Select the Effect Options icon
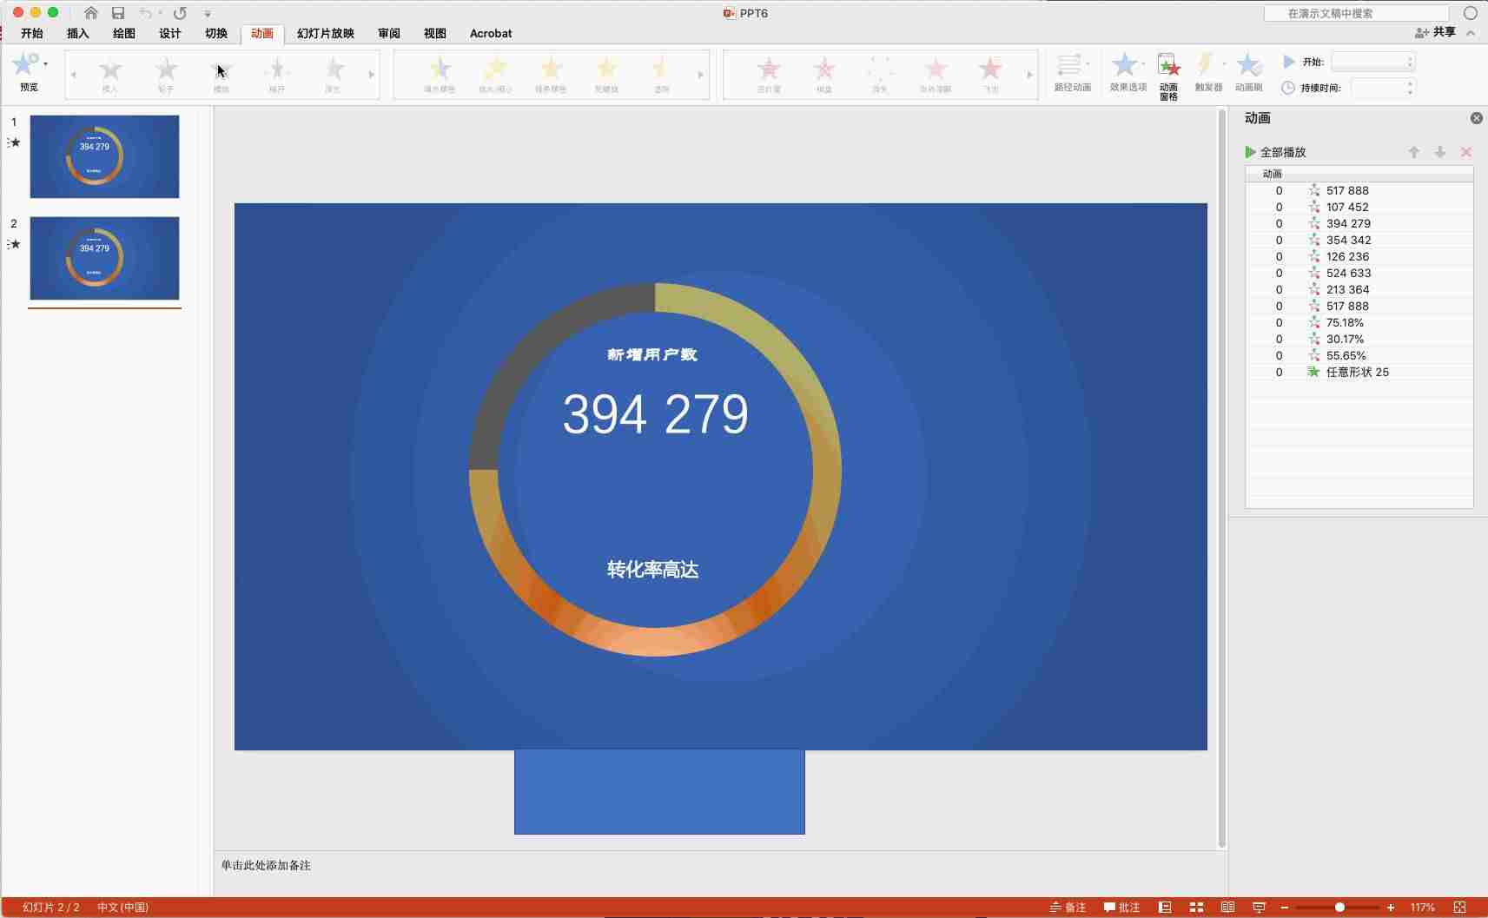 pos(1125,65)
